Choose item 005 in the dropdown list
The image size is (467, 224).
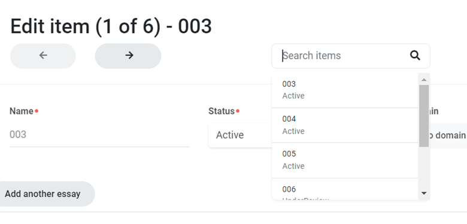pyautogui.click(x=345, y=161)
